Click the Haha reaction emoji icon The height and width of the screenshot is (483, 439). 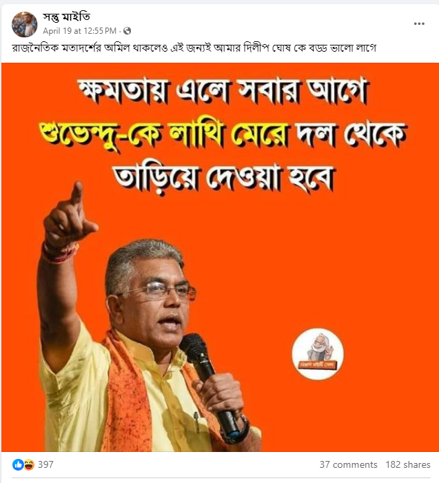pos(29,464)
